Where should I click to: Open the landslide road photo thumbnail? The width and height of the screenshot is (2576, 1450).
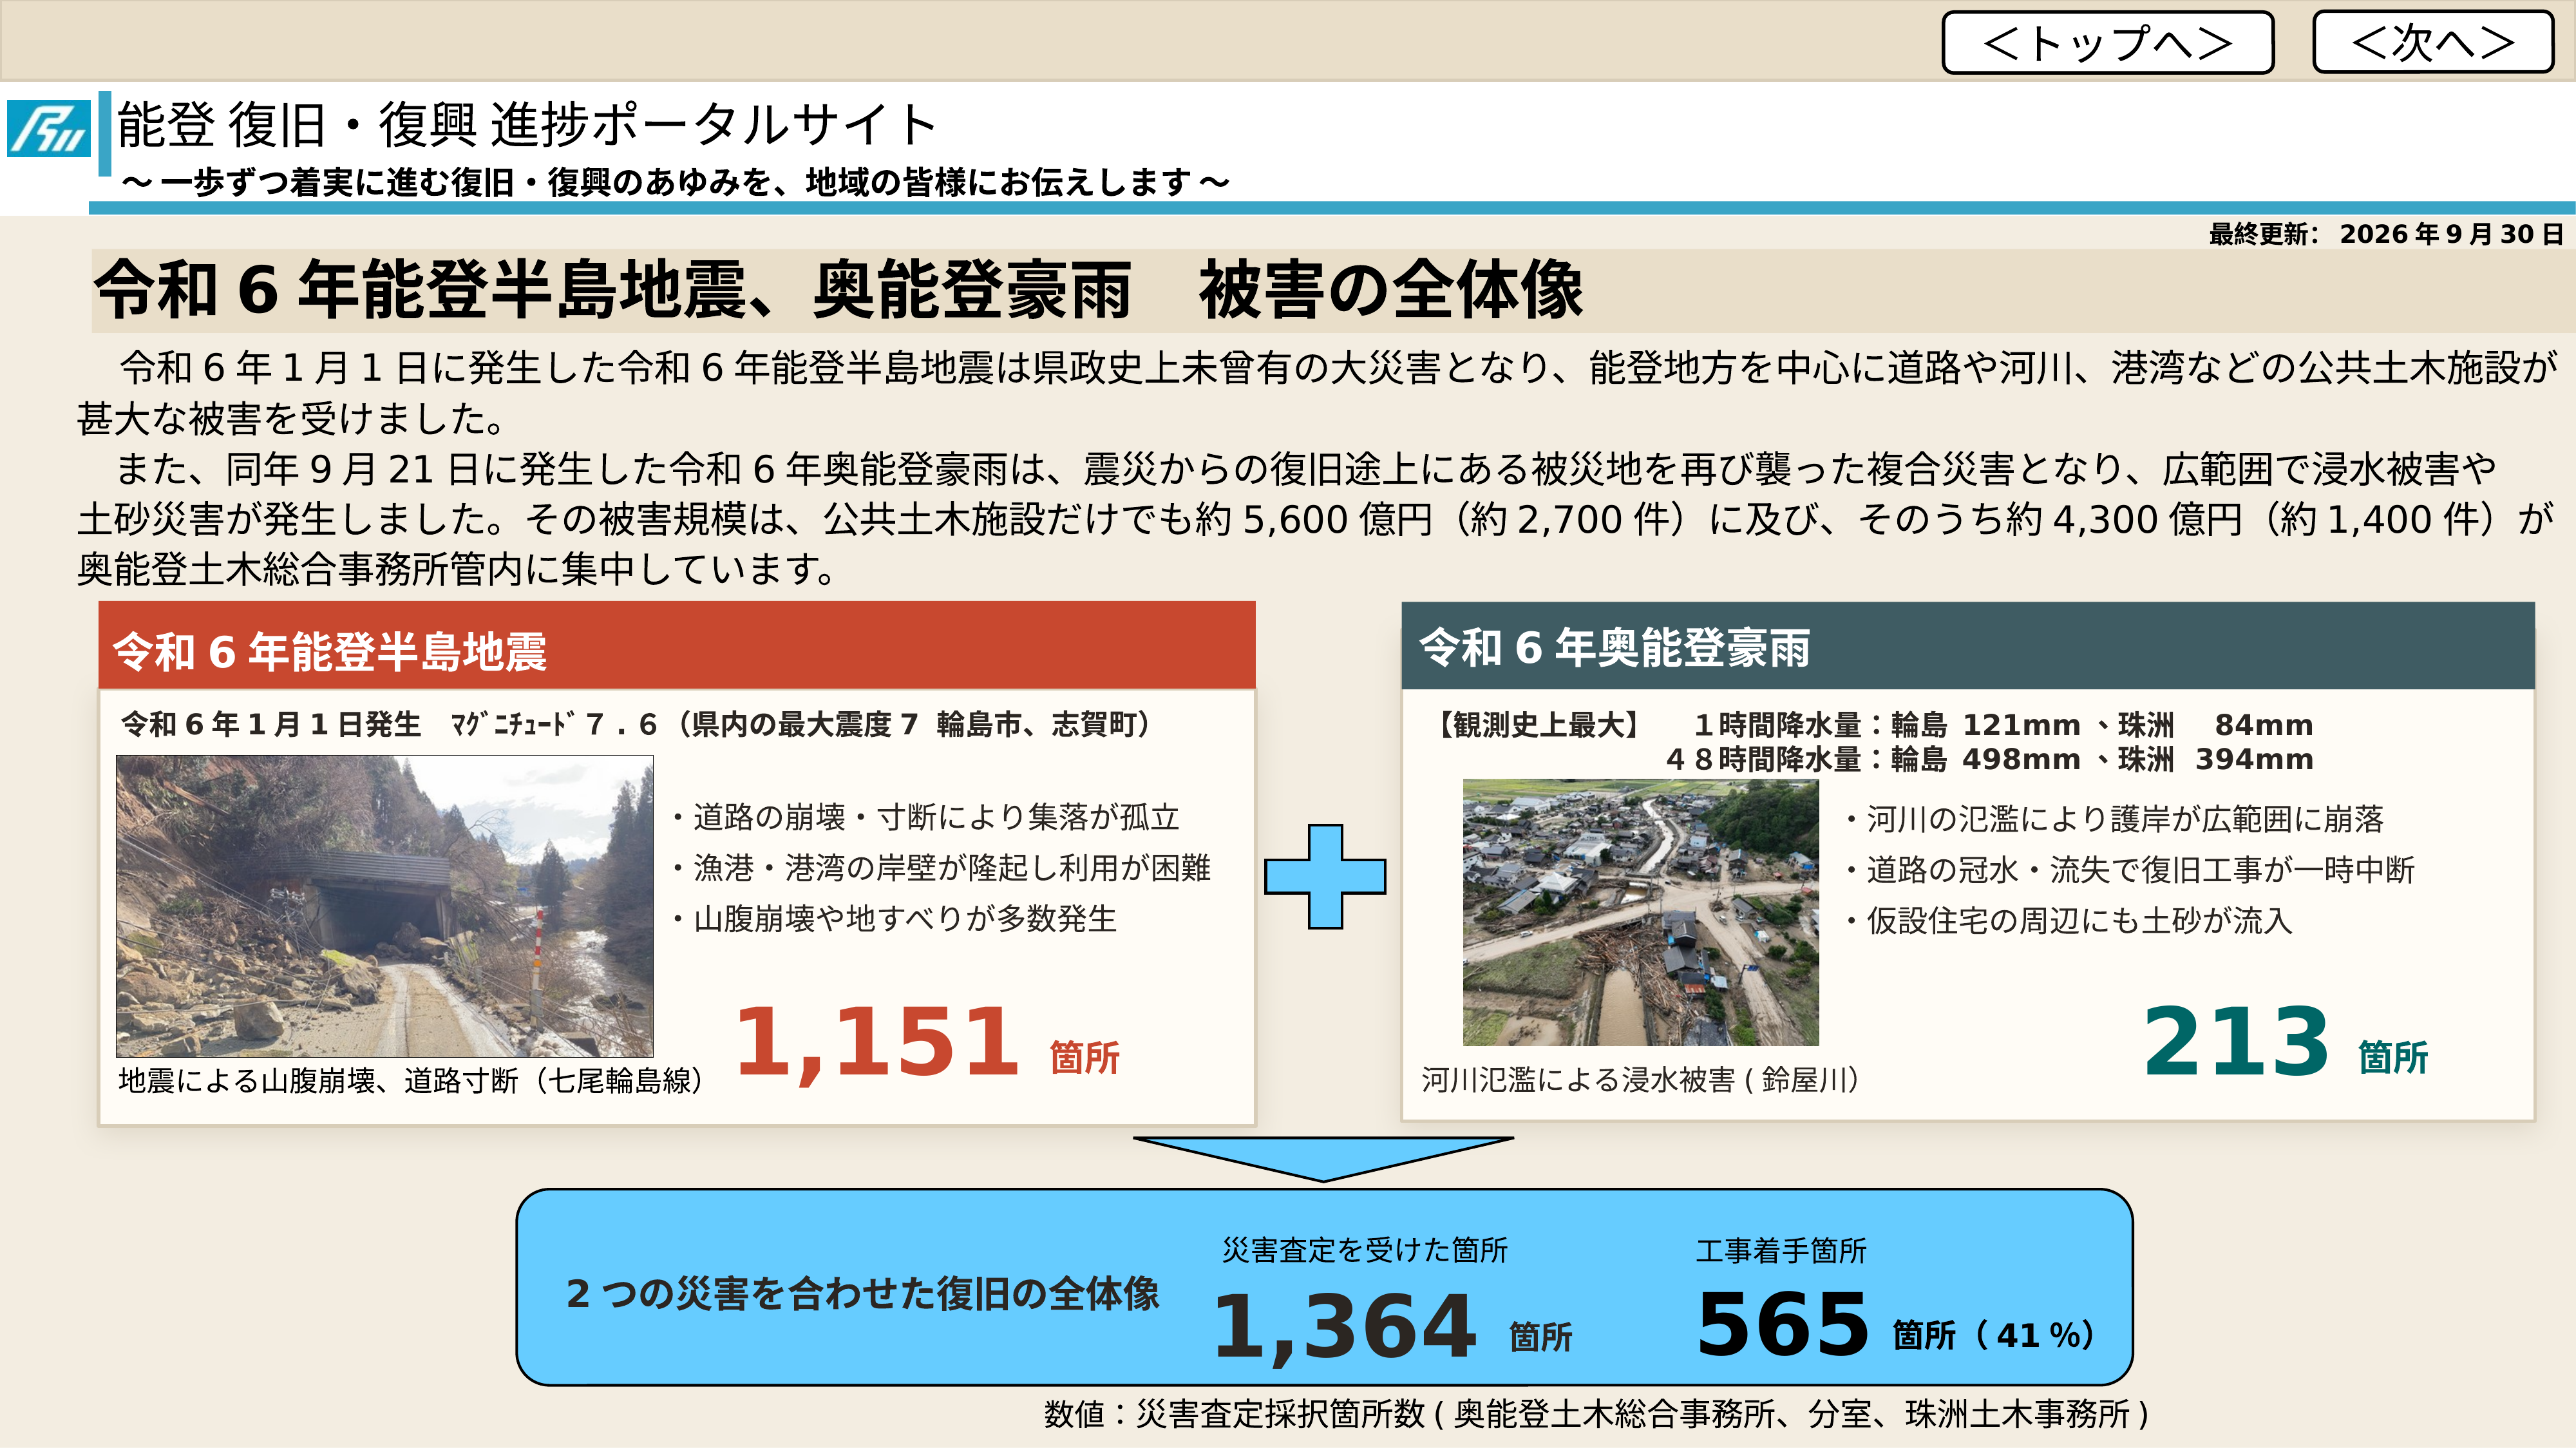coord(385,906)
